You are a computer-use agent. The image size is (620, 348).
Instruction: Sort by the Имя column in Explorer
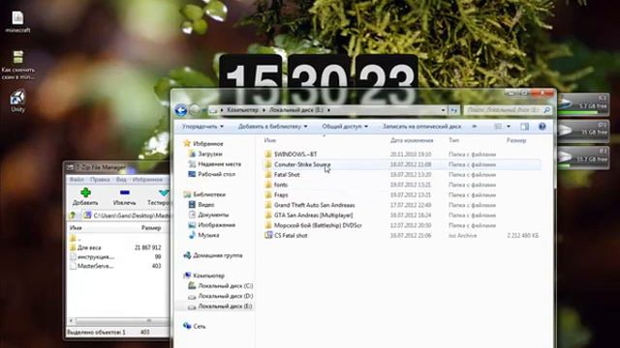[270, 140]
